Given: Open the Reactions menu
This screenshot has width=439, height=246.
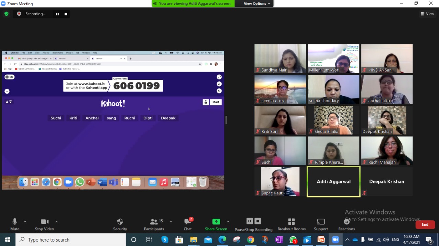Looking at the screenshot, I should 347,224.
